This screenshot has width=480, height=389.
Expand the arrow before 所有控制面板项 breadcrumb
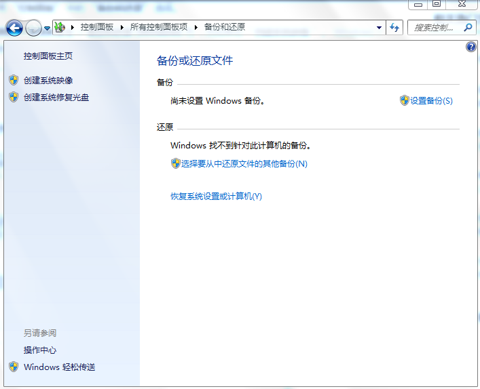point(122,27)
